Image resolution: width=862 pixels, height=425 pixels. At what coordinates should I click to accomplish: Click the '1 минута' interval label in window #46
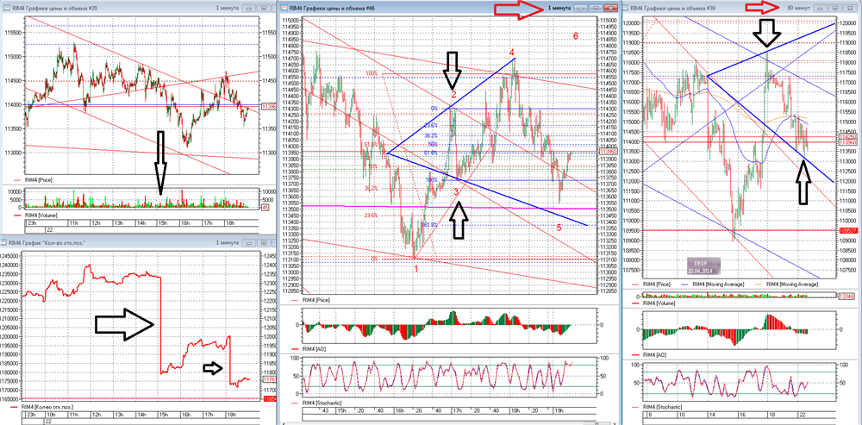(x=559, y=9)
